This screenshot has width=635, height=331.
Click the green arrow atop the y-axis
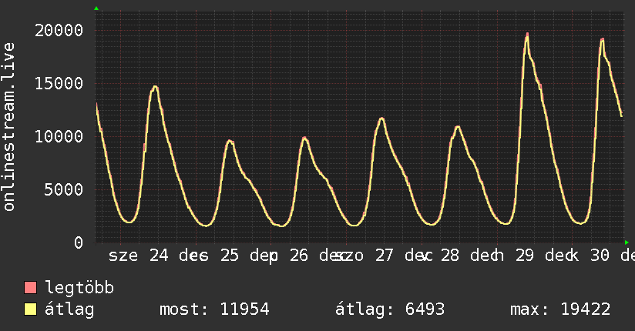pos(96,8)
